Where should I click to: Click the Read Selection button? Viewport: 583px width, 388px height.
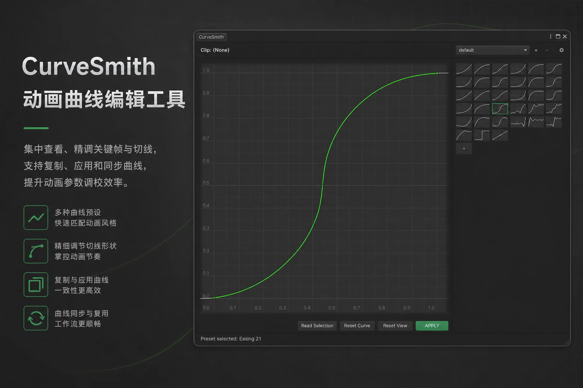tap(317, 326)
